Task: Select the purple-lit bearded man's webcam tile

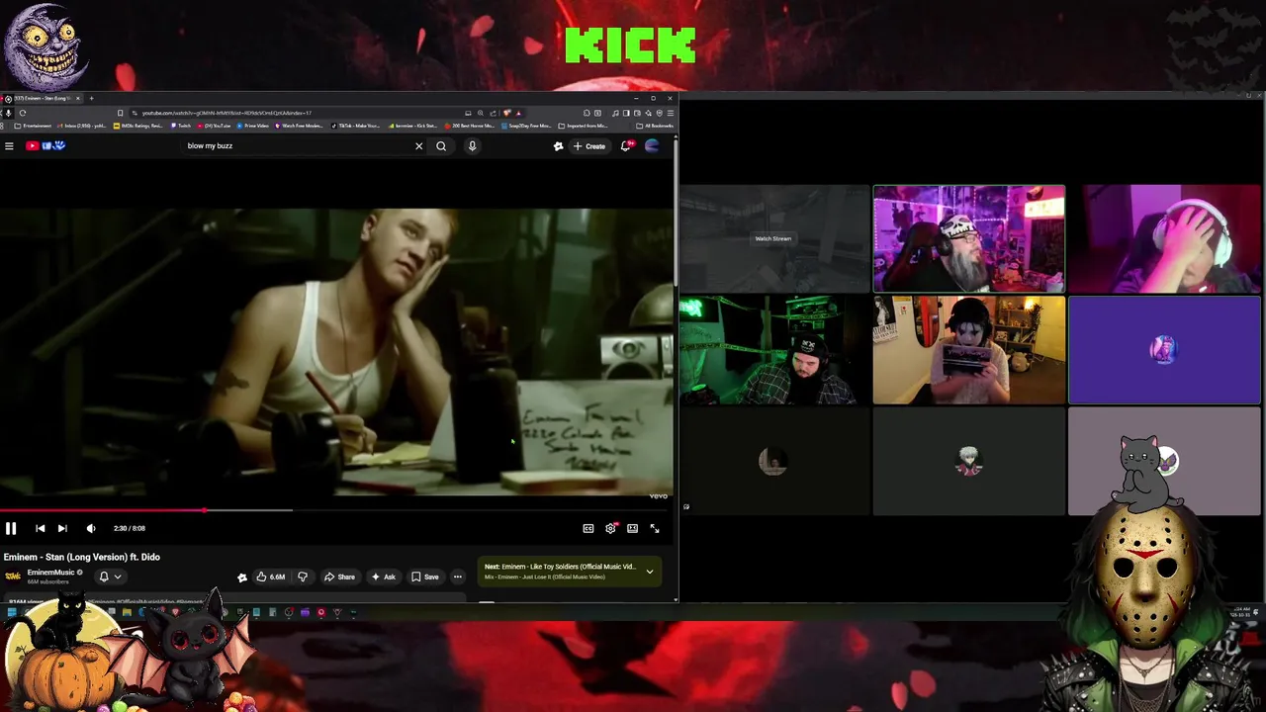Action: pos(969,239)
